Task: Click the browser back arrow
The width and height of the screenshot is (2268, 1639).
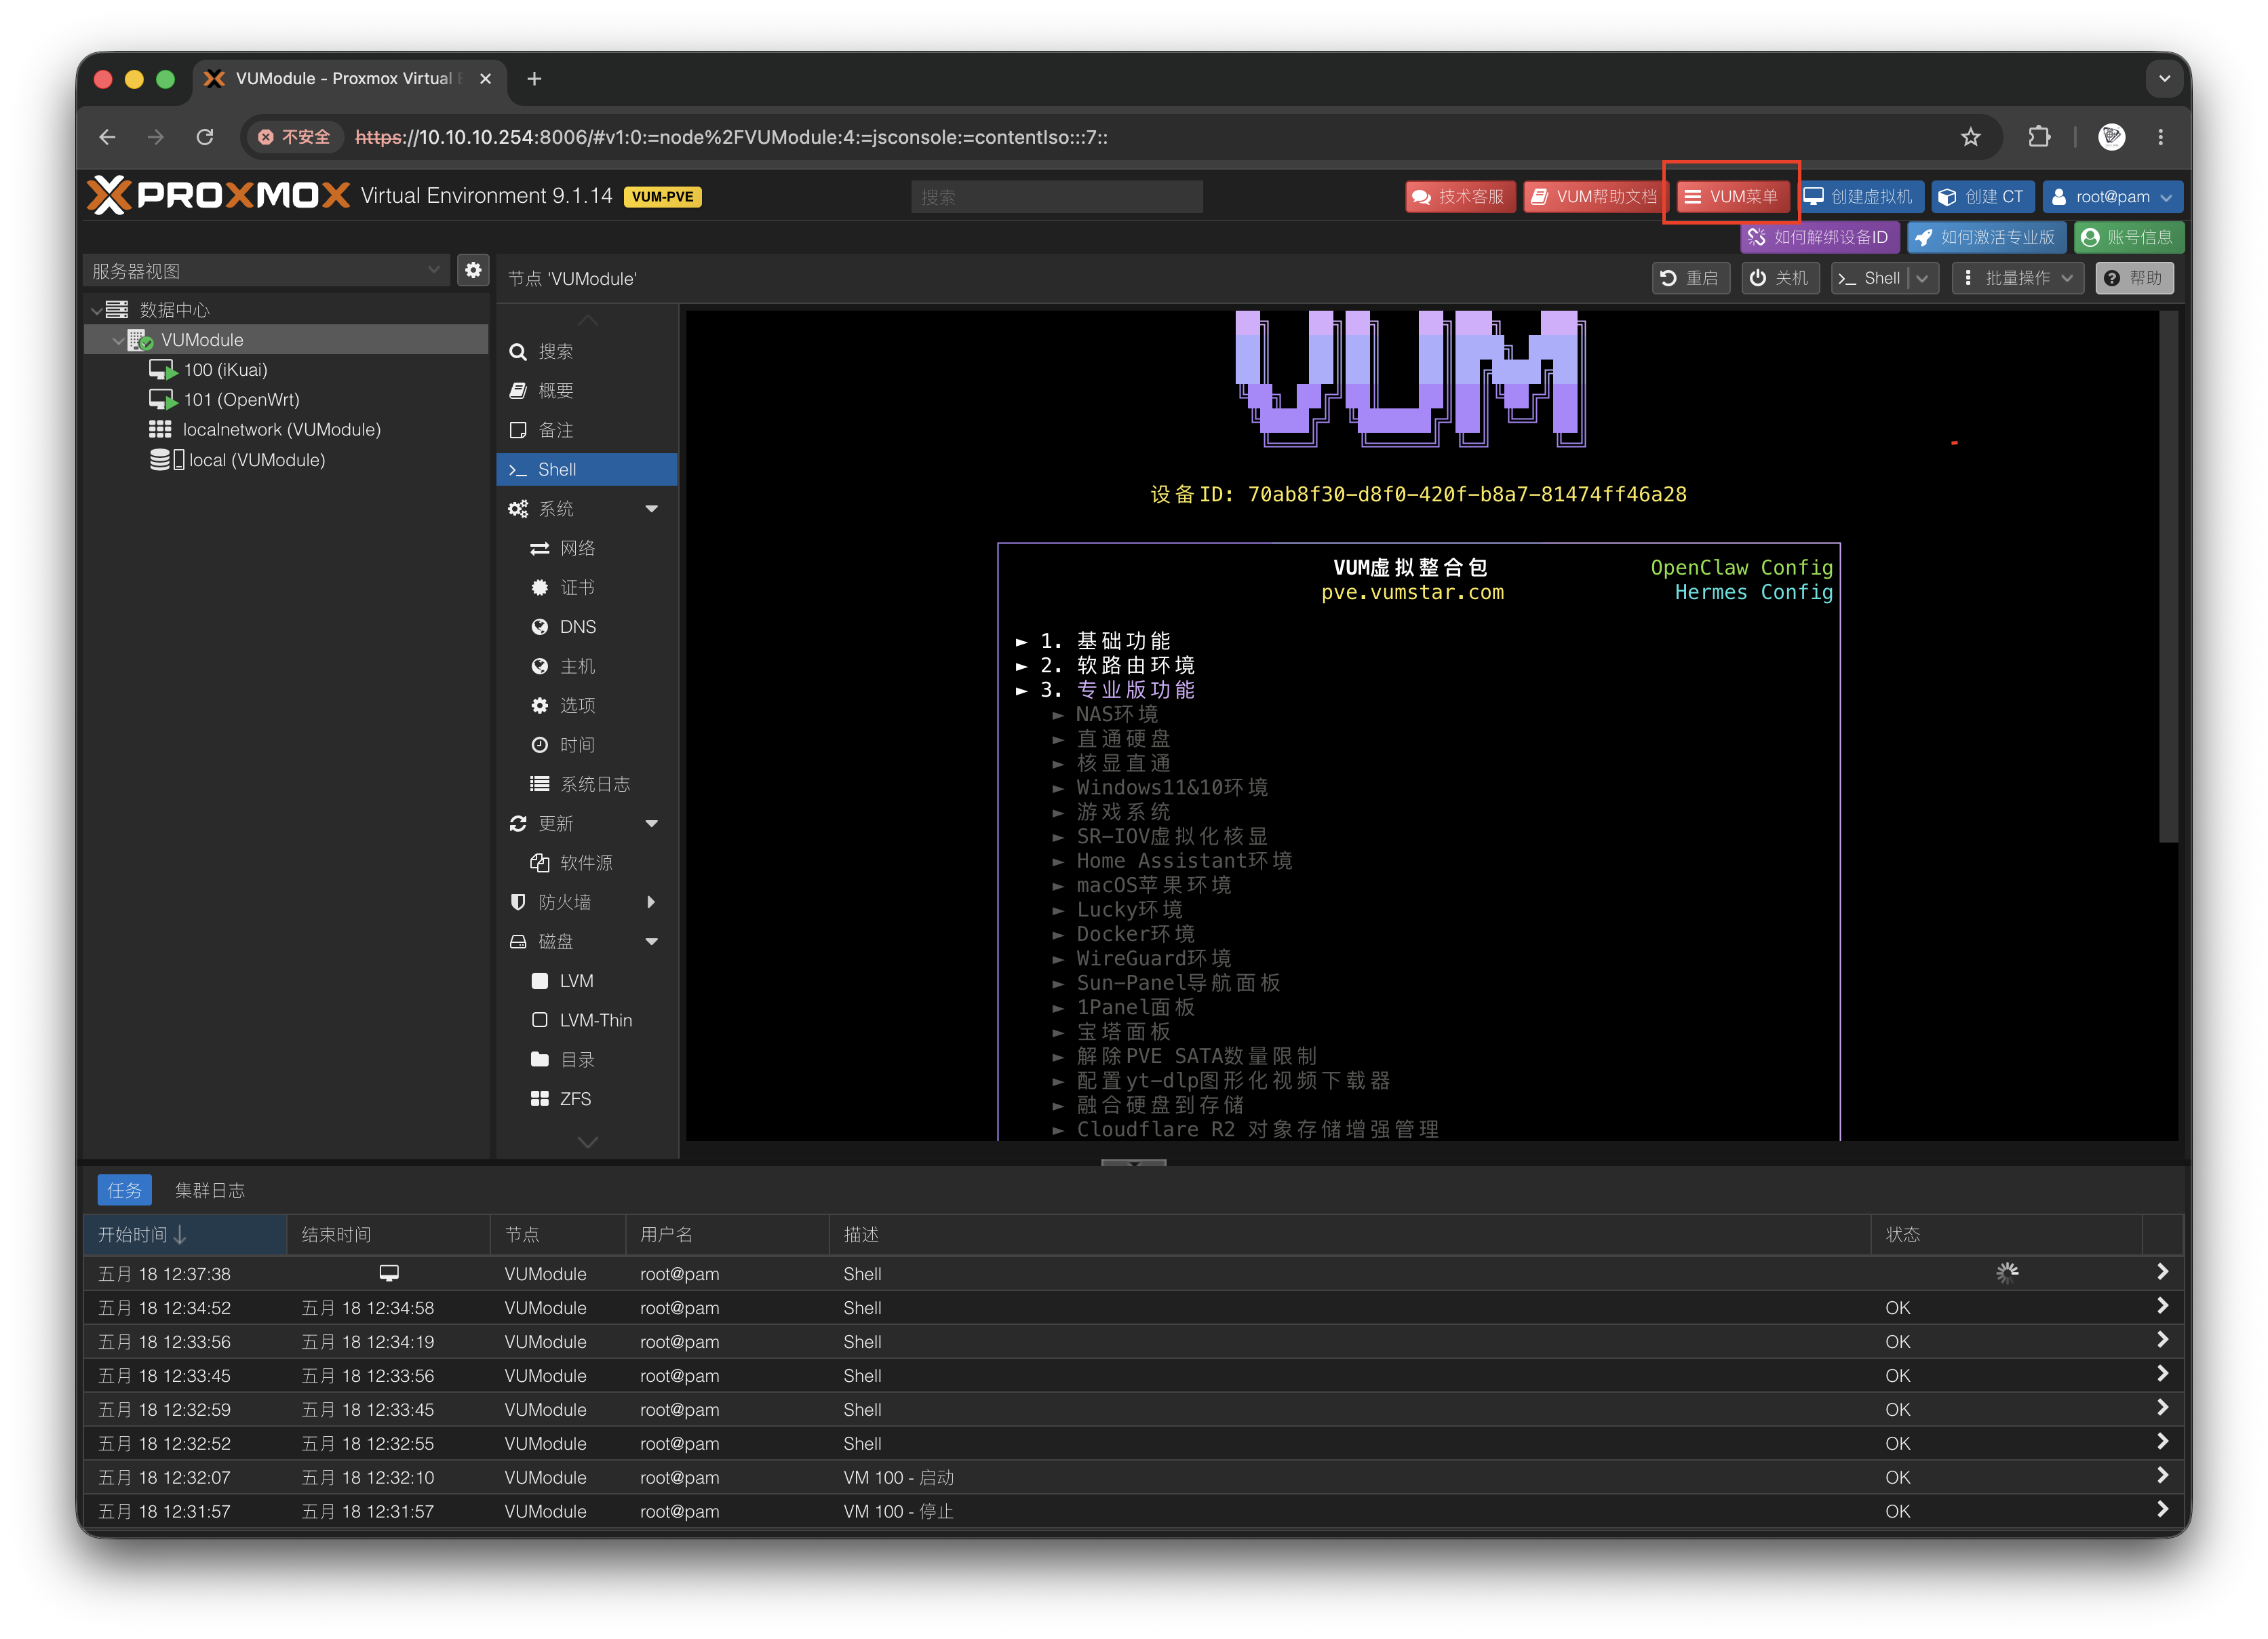Action: coord(108,137)
